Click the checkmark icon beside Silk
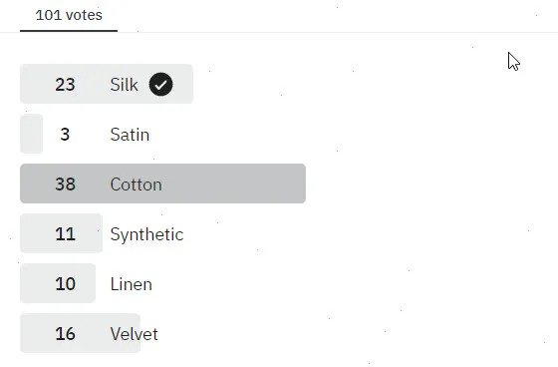This screenshot has width=558, height=367. pos(160,85)
